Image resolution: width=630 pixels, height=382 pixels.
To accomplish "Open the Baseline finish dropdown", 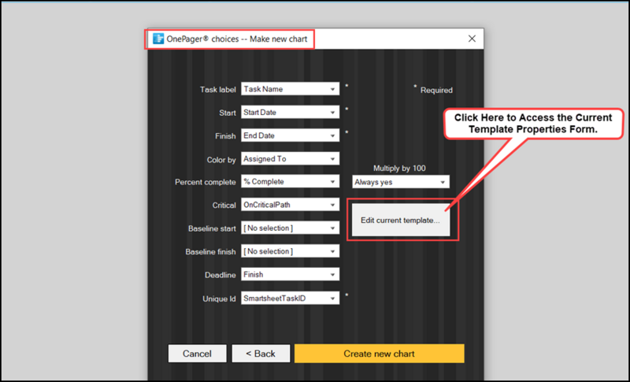I will click(290, 251).
